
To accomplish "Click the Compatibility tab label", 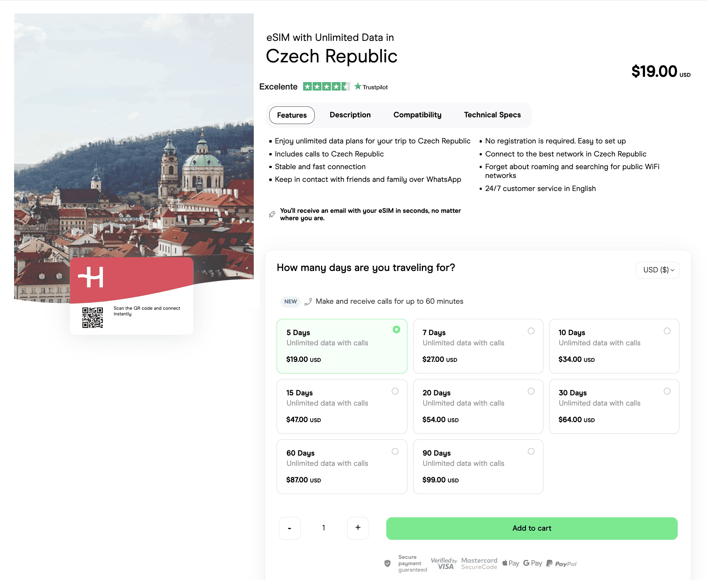I will (x=417, y=115).
